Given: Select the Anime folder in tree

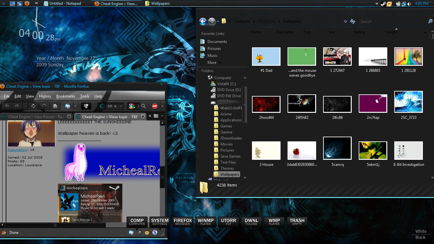Looking at the screenshot, I should tap(226, 114).
